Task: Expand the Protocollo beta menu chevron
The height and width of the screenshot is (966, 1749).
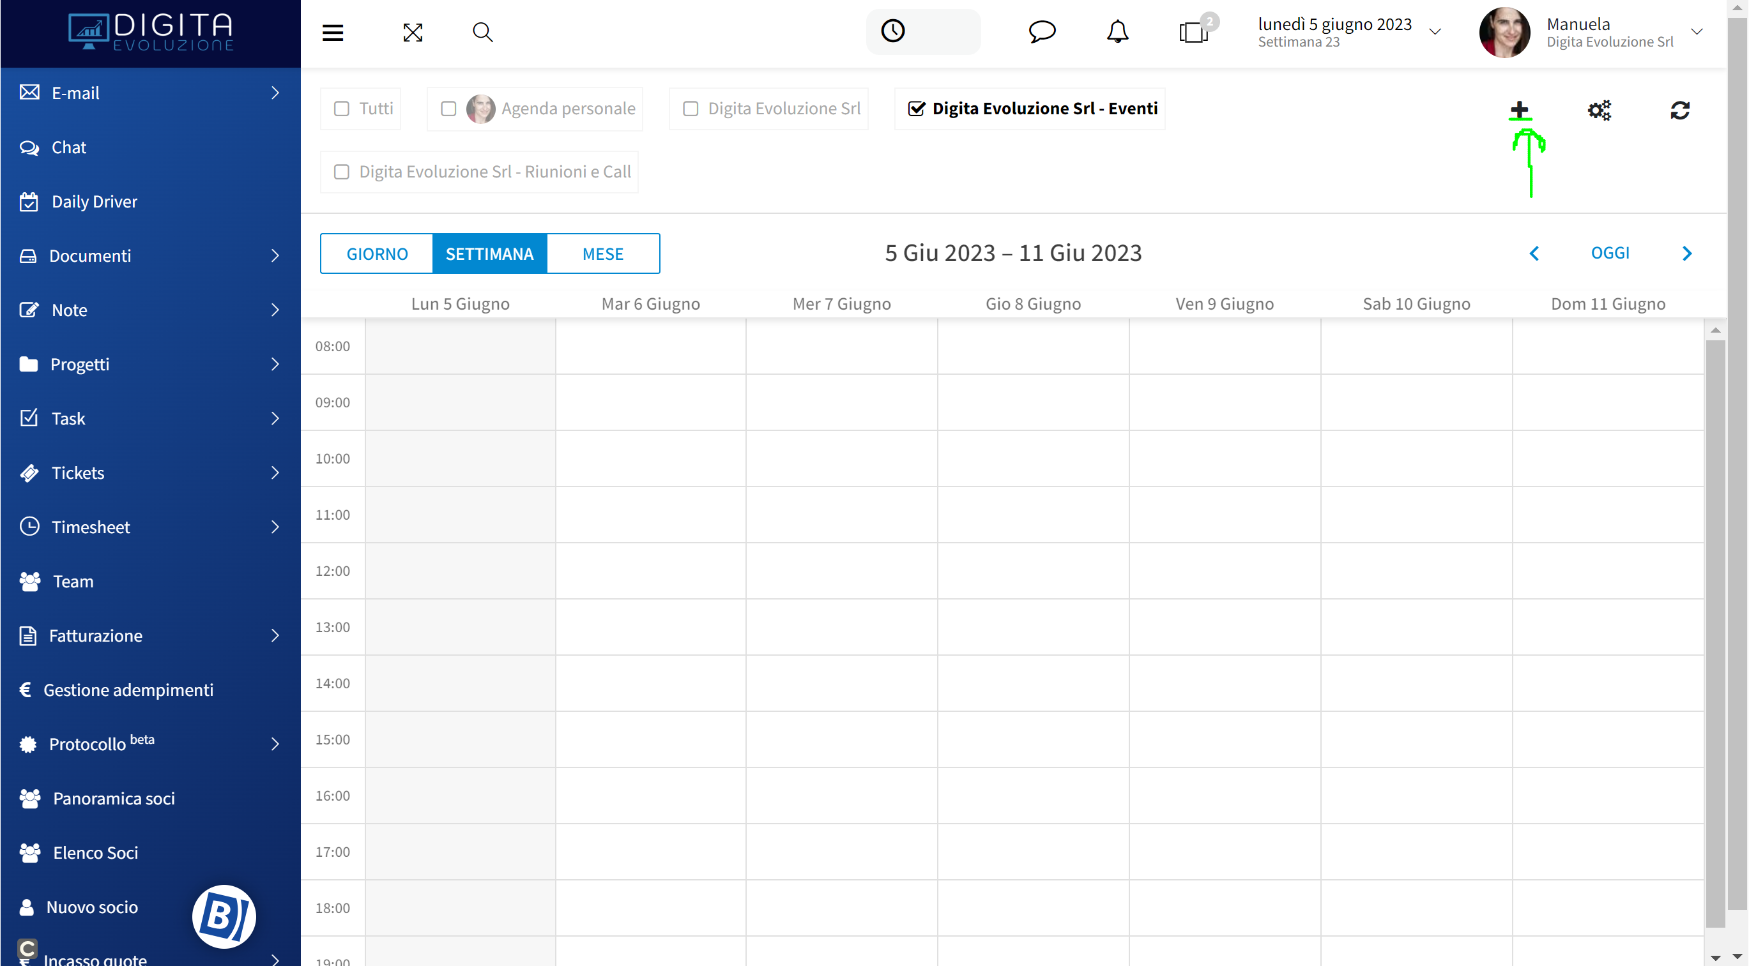Action: tap(275, 744)
